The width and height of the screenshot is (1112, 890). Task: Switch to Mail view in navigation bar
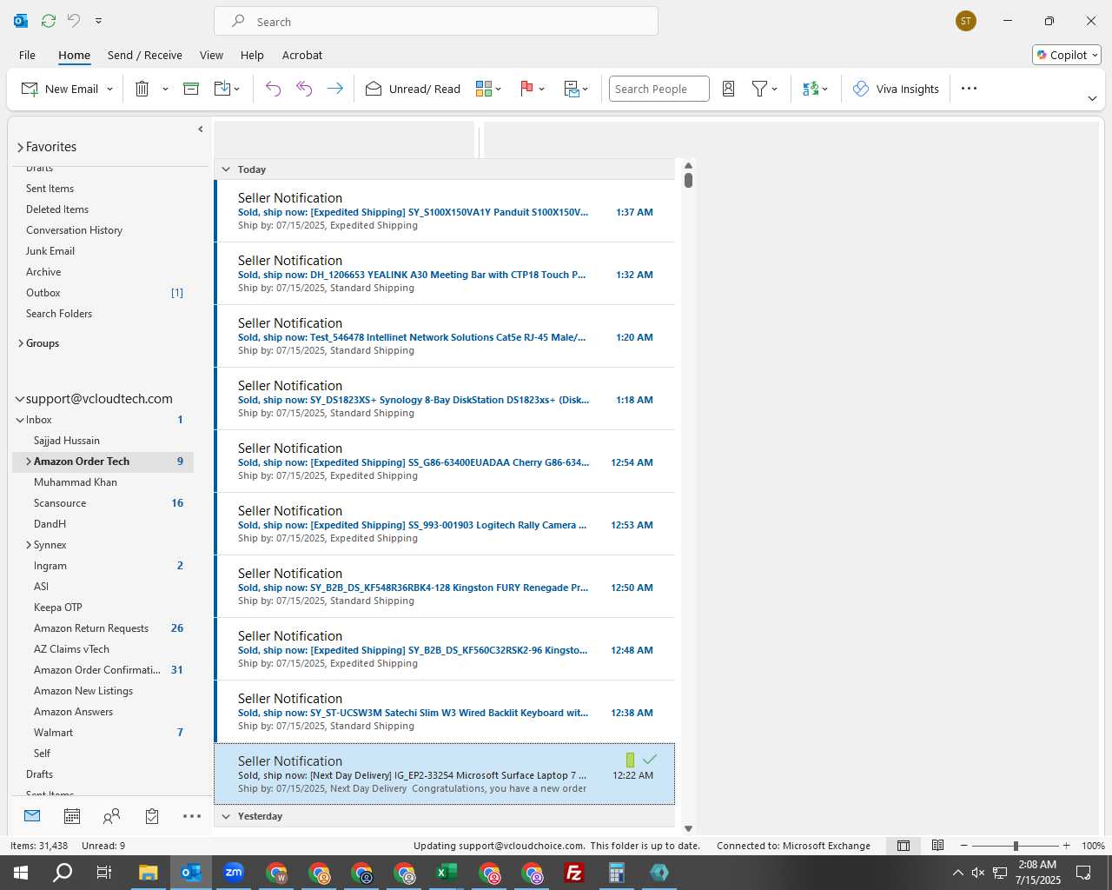pos(32,816)
